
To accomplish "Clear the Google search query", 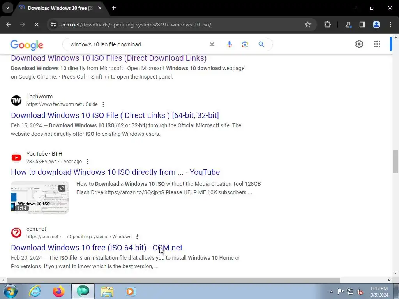I will (212, 44).
